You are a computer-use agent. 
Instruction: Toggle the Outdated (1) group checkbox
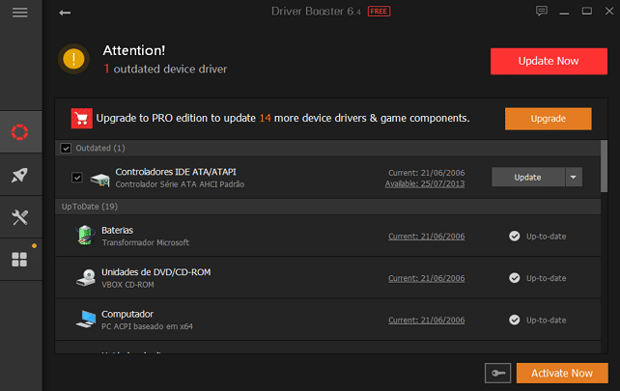tap(66, 149)
